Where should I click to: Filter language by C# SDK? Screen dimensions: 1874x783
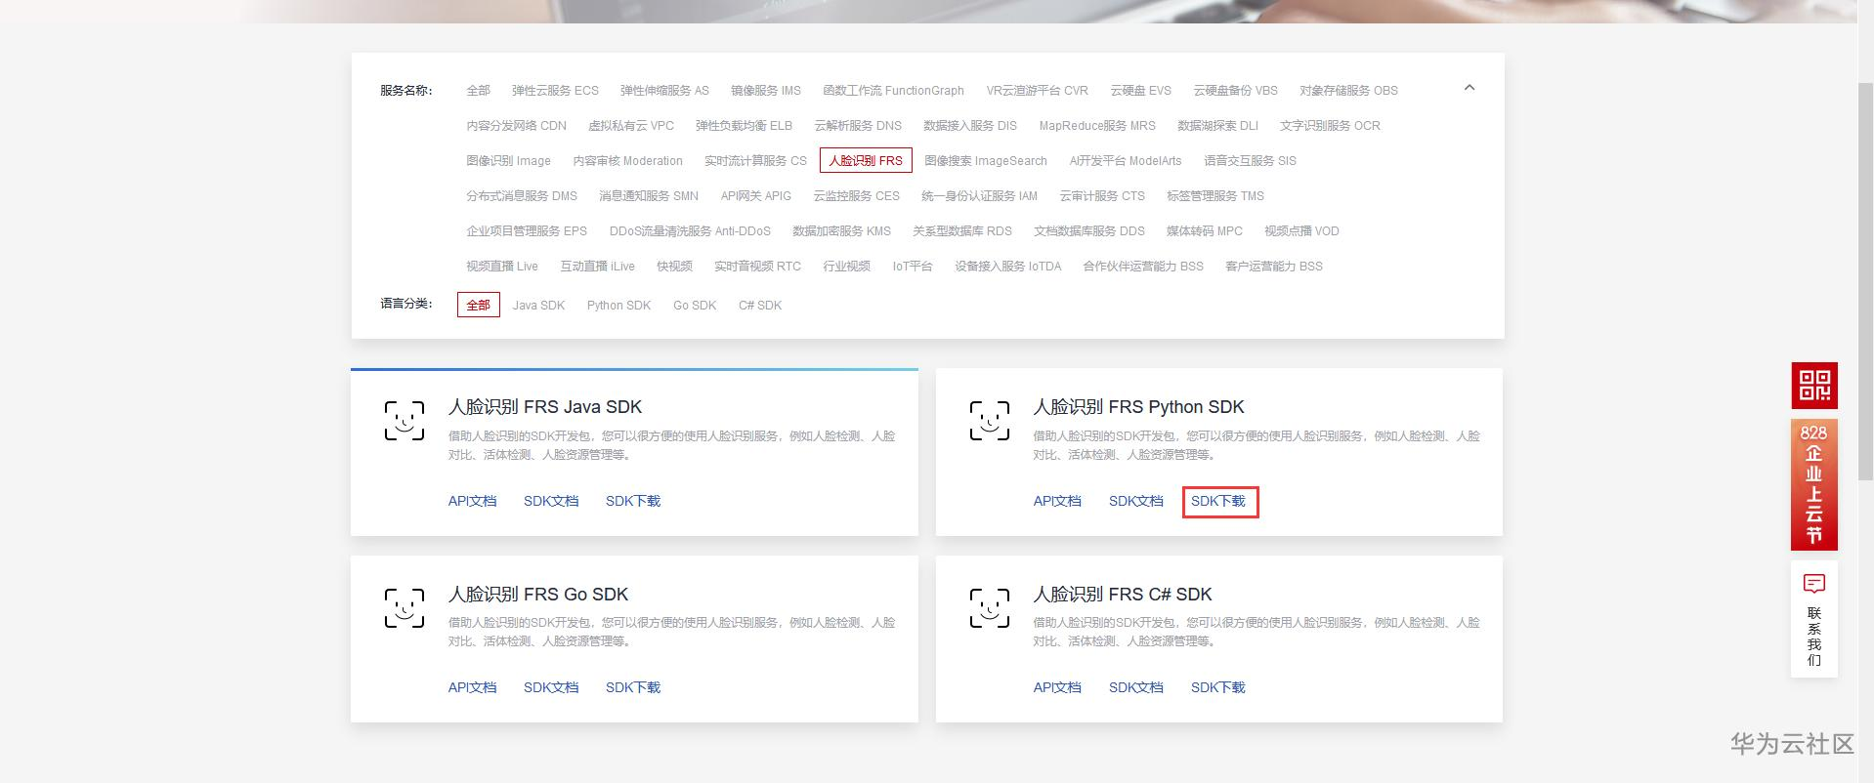760,306
